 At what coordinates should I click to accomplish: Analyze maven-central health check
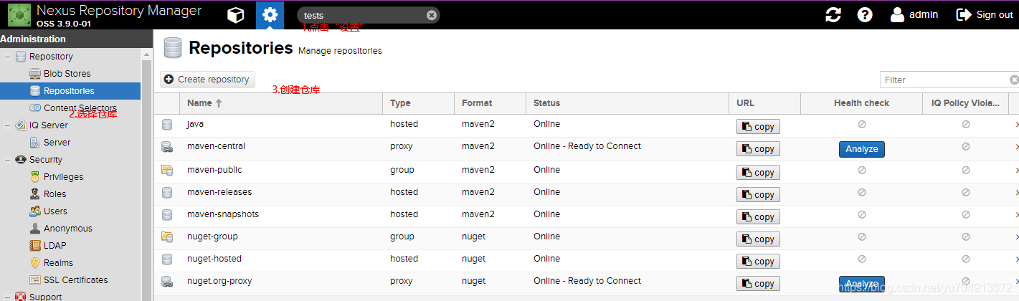861,149
